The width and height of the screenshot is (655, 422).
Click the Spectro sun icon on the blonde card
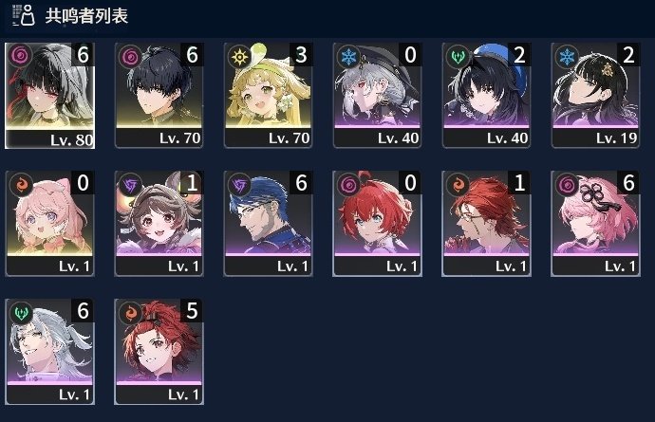239,56
